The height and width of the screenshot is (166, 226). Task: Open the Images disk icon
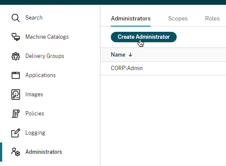coord(16,95)
